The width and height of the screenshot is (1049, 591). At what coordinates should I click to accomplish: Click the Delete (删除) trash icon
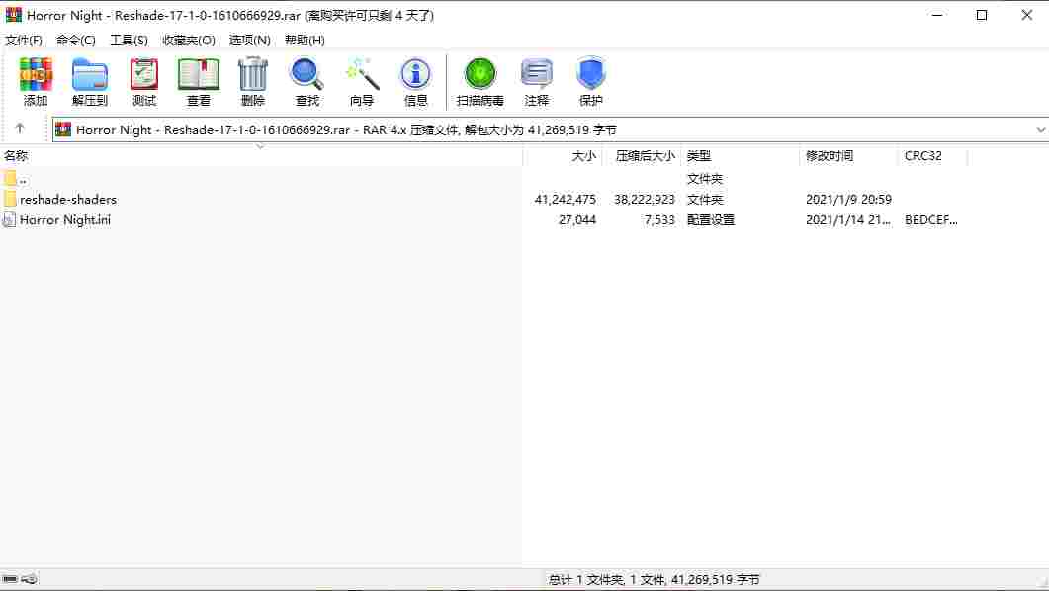(x=253, y=82)
